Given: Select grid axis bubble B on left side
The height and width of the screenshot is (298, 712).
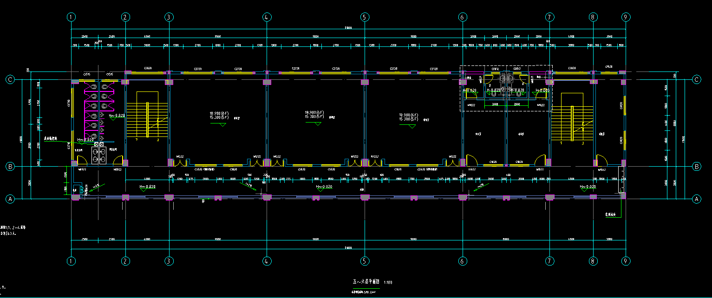Looking at the screenshot, I should (x=10, y=166).
